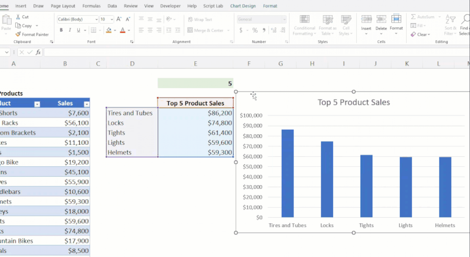Image resolution: width=470 pixels, height=257 pixels.
Task: Select cell with $86,200
Action: click(x=195, y=113)
